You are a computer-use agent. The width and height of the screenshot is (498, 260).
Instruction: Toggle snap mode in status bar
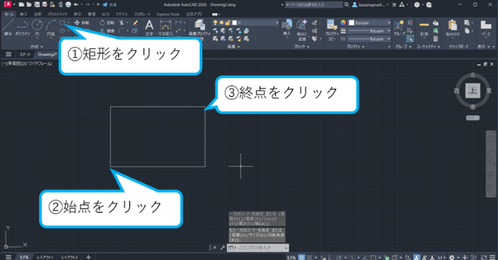coord(309,257)
